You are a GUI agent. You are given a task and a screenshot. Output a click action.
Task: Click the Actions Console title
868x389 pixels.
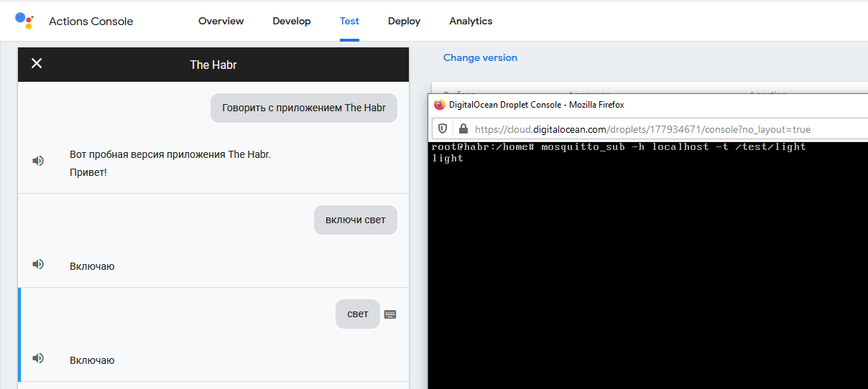pos(91,22)
